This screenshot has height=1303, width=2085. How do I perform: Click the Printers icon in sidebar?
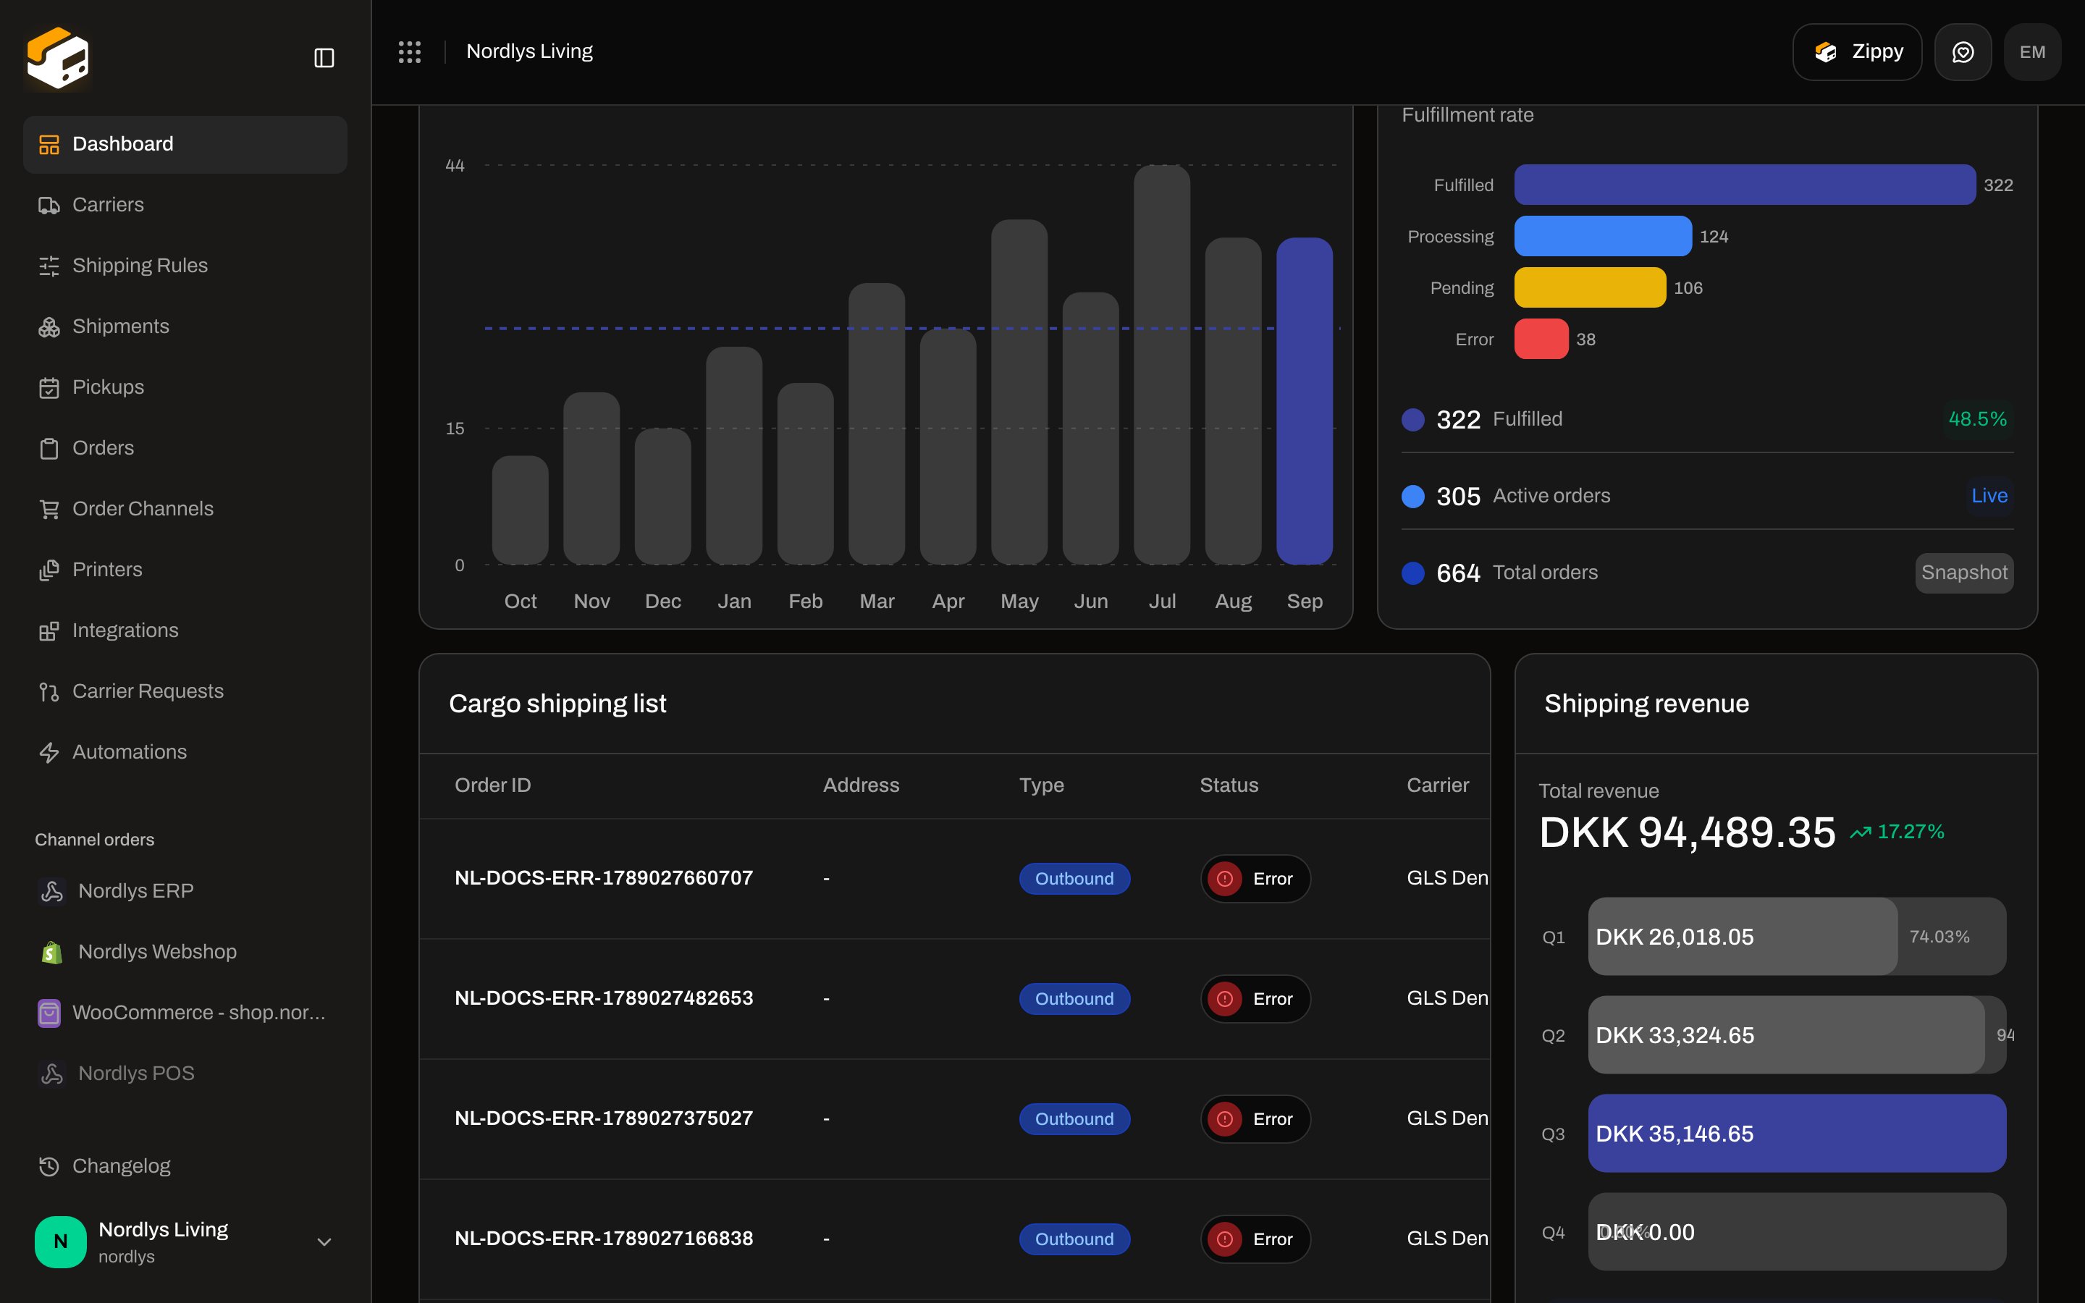point(49,570)
